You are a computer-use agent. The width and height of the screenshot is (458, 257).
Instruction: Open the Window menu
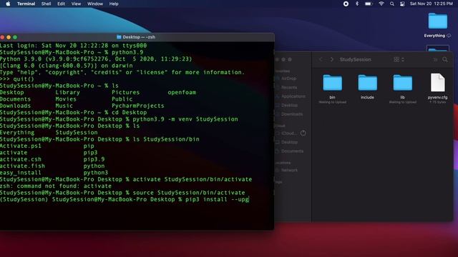[95, 4]
